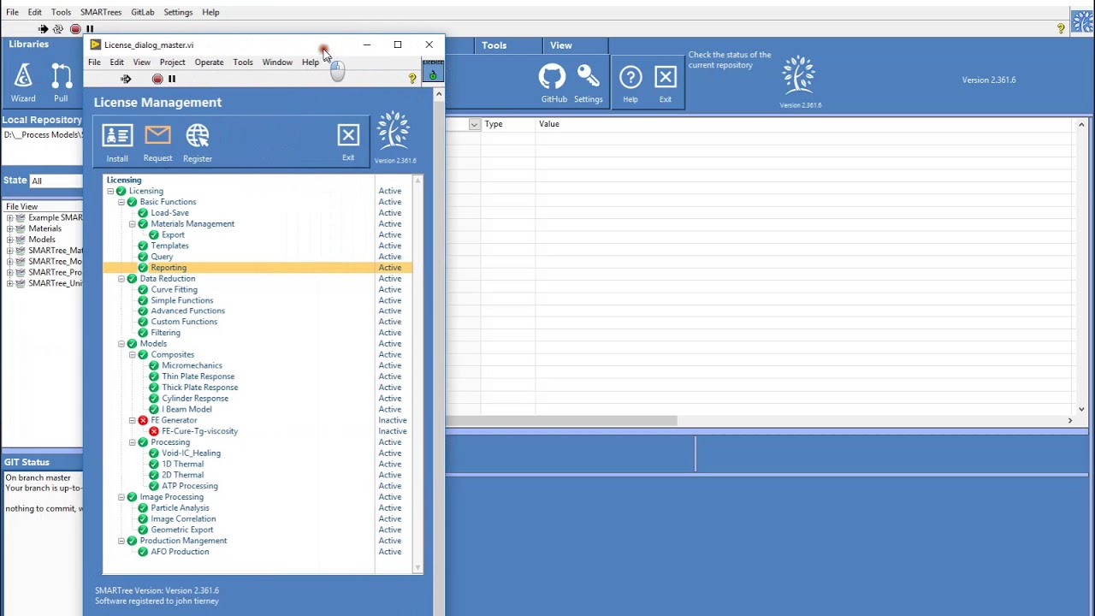The image size is (1095, 616).
Task: Click the Value column header
Action: pos(549,124)
